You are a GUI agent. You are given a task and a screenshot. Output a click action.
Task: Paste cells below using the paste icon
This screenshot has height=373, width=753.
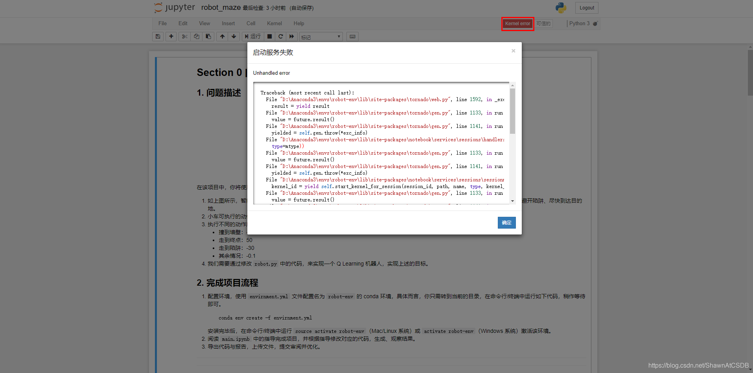click(208, 36)
